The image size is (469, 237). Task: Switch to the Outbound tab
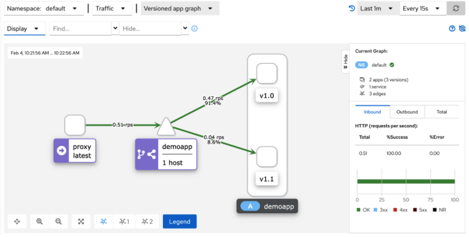[x=407, y=112]
